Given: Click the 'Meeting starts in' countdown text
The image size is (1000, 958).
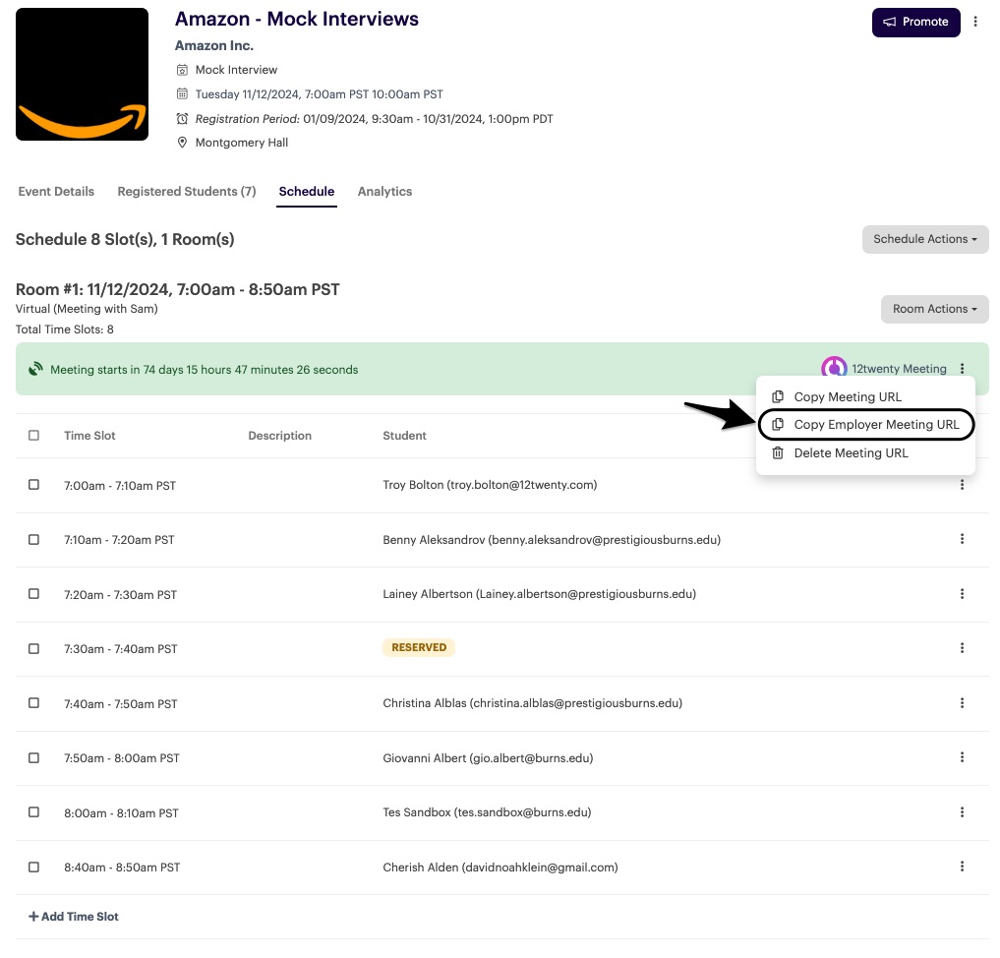Looking at the screenshot, I should pyautogui.click(x=205, y=369).
